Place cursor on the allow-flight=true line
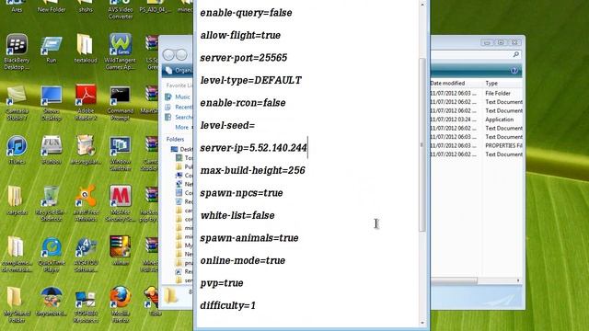 240,35
